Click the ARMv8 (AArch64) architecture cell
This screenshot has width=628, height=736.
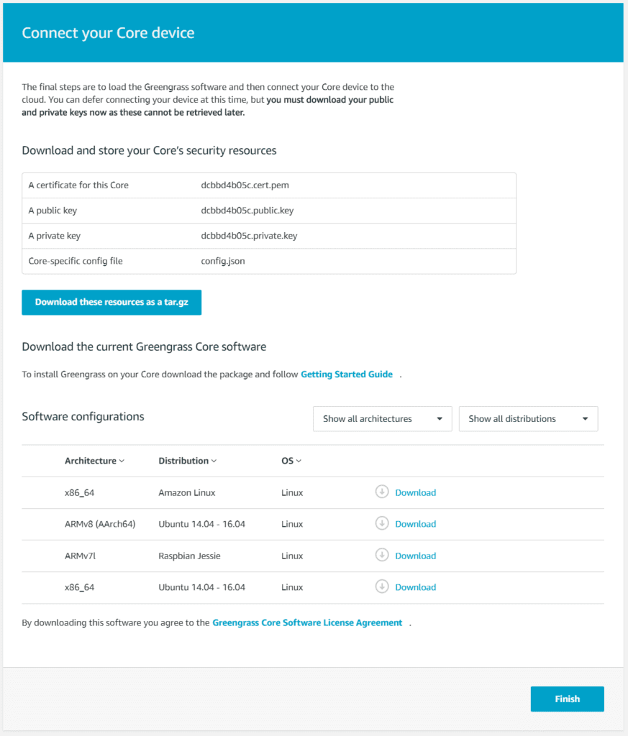click(100, 524)
